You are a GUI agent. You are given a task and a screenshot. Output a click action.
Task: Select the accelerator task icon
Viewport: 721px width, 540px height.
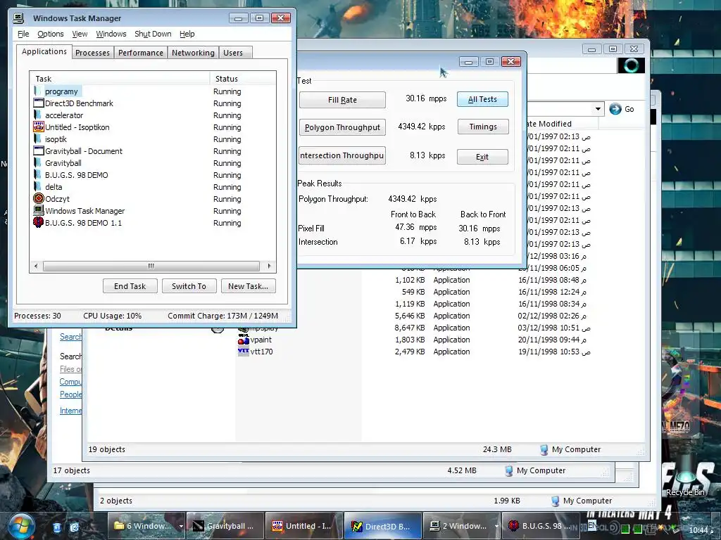click(x=38, y=115)
